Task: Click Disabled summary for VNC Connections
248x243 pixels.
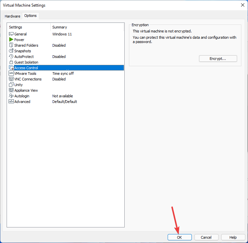Action: click(59, 79)
